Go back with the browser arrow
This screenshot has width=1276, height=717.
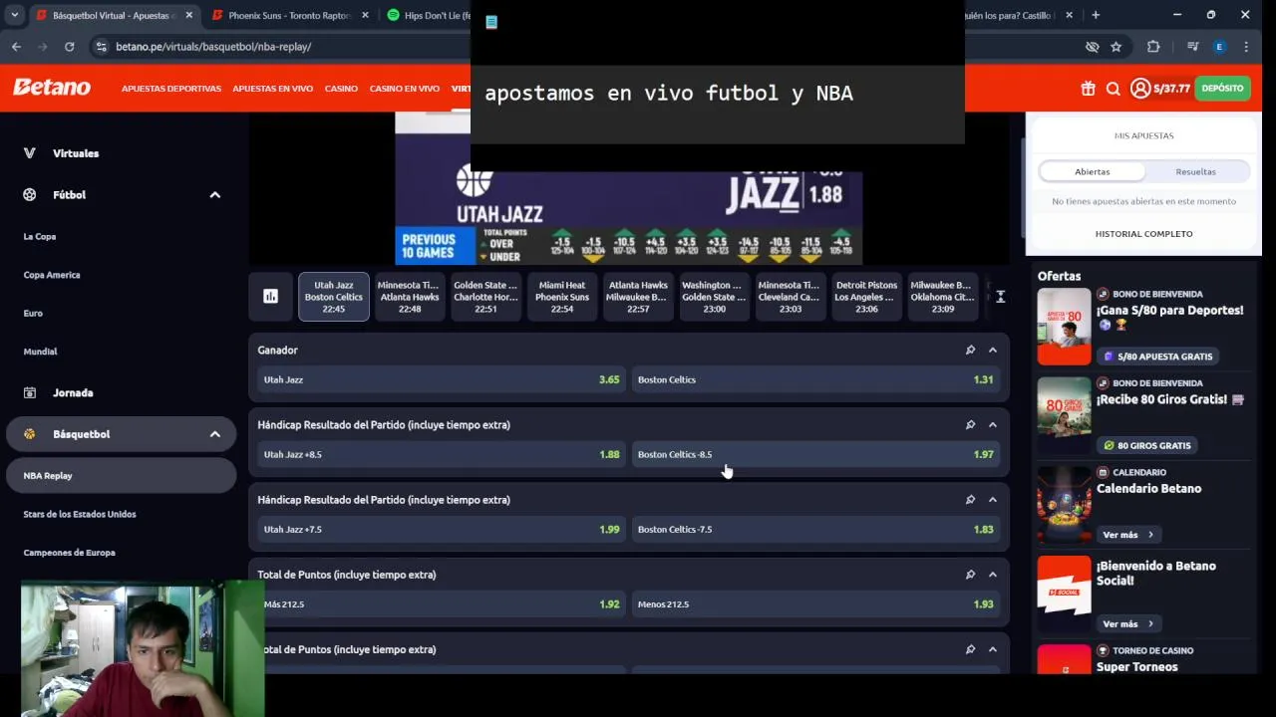pos(16,47)
